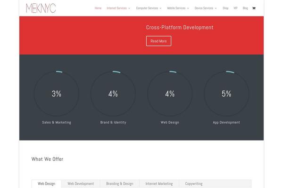The height and width of the screenshot is (188, 283).
Task: Click the Cross-Platform Development heading
Action: 180,27
